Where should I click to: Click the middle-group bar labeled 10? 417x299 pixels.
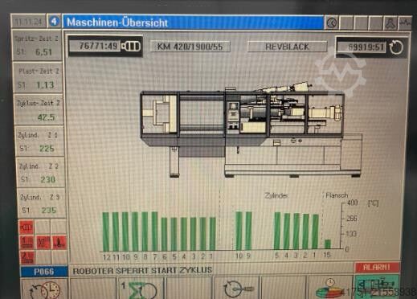click(239, 231)
